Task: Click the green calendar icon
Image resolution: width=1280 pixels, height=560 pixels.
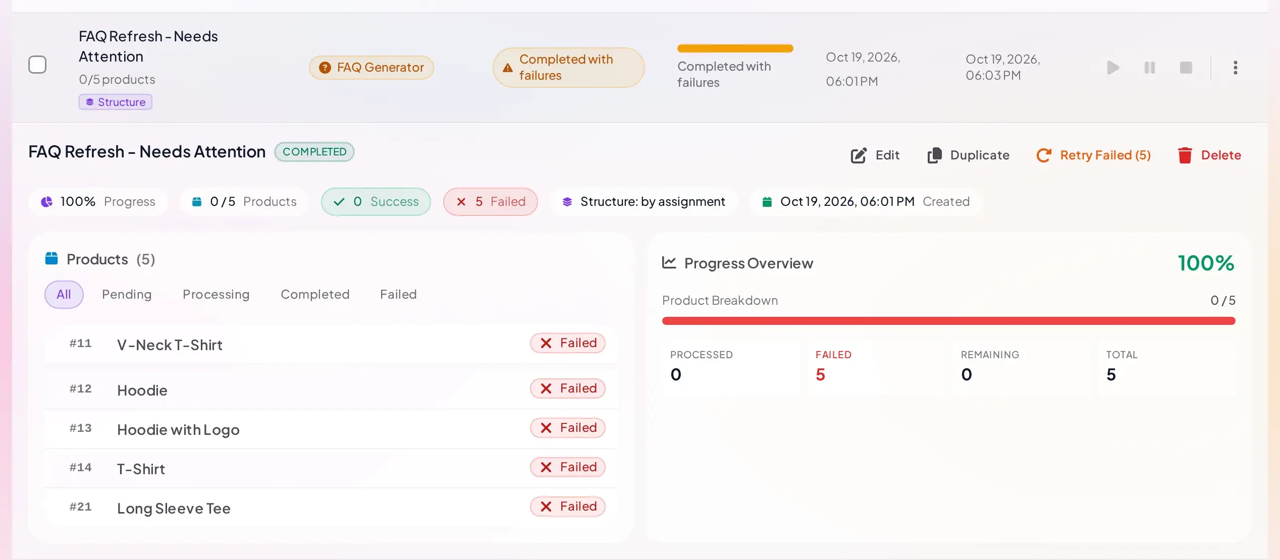Action: pyautogui.click(x=767, y=202)
